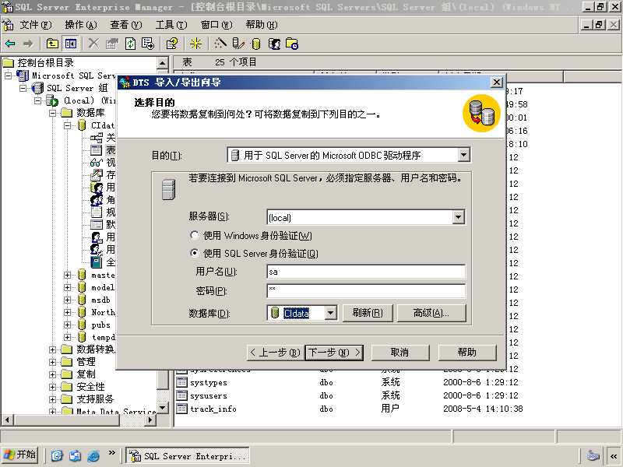Image resolution: width=623 pixels, height=467 pixels.
Task: Click the Help question mark toolbar icon
Action: (x=171, y=44)
